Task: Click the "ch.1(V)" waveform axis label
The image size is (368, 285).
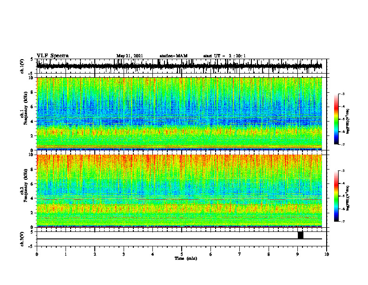Action: [x=22, y=66]
